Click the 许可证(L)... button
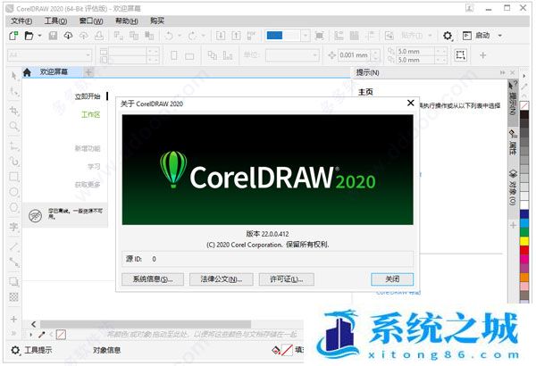Viewport: 536px width, 366px height. pyautogui.click(x=287, y=279)
